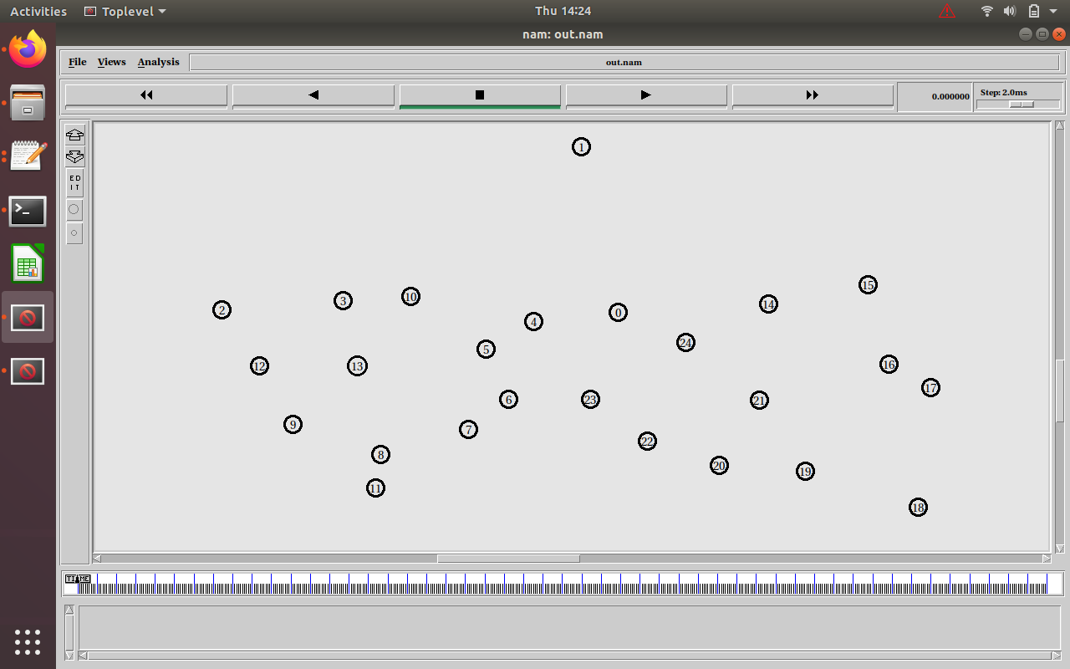This screenshot has width=1070, height=669.
Task: Adjust the Step 2.0ms slider
Action: [1022, 105]
